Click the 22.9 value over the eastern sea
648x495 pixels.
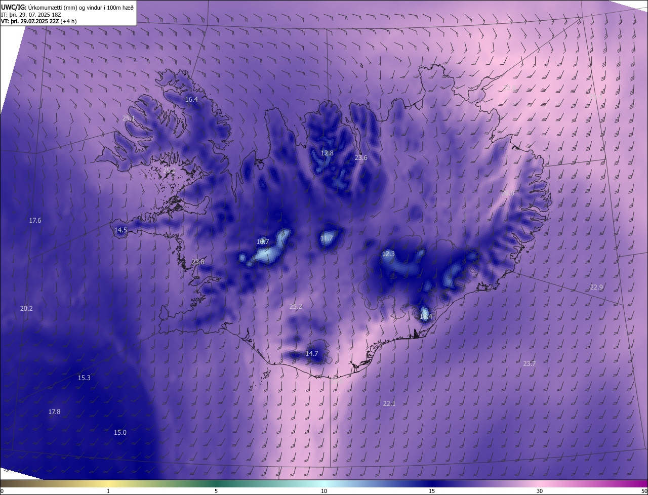596,287
